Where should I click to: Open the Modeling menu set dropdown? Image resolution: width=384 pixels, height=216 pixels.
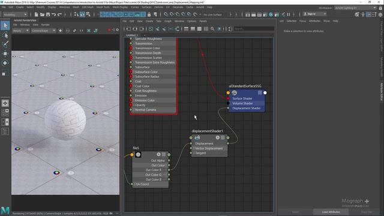15,14
